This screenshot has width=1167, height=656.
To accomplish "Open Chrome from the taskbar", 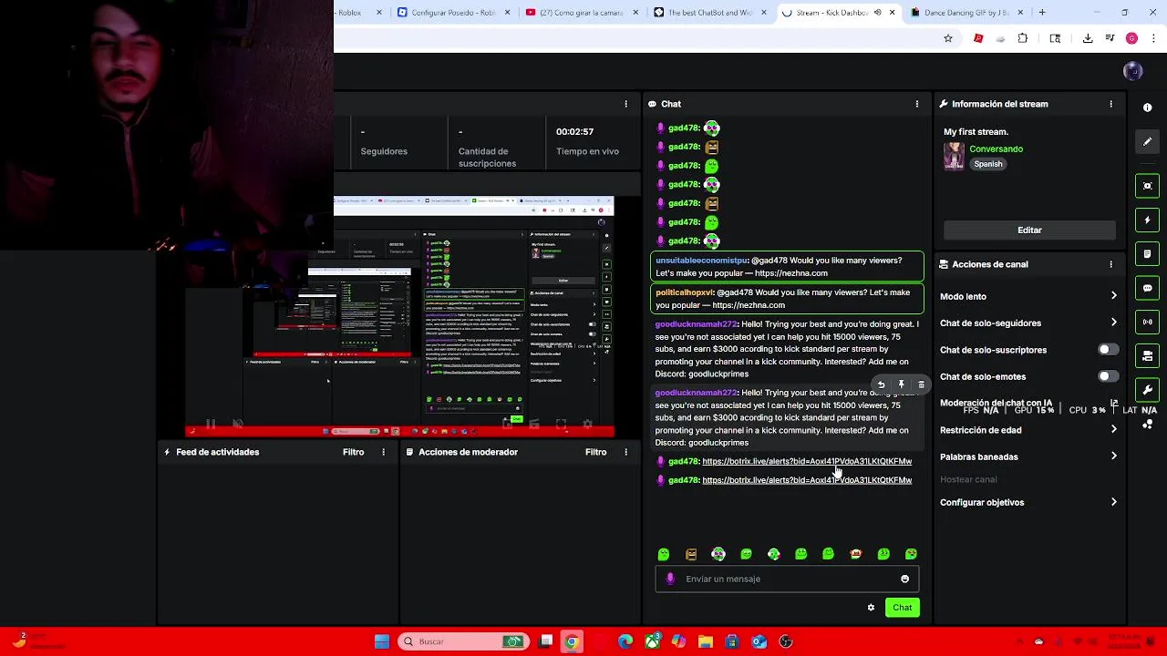I will tap(572, 641).
